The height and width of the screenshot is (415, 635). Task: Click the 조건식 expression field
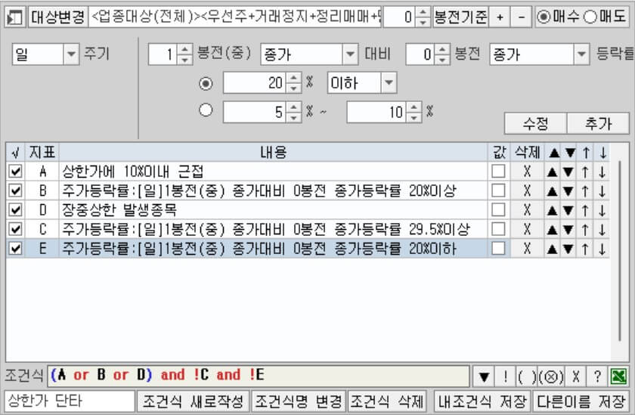[259, 376]
